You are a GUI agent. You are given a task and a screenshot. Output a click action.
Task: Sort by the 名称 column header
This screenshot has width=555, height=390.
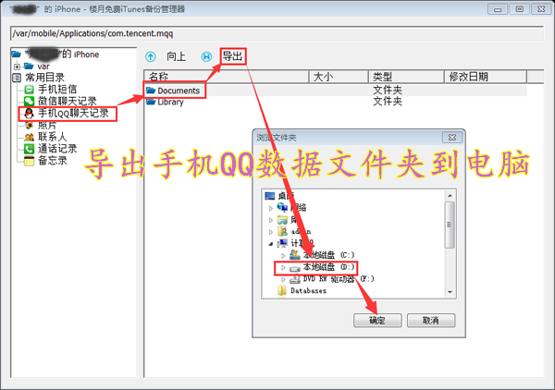click(x=227, y=77)
